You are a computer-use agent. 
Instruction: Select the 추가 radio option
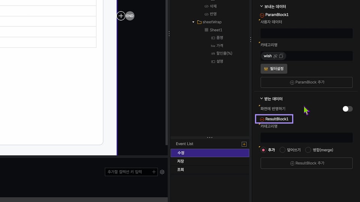click(x=263, y=150)
